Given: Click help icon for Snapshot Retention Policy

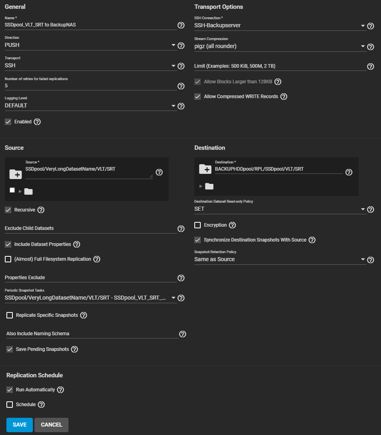Looking at the screenshot, I should coord(371,260).
